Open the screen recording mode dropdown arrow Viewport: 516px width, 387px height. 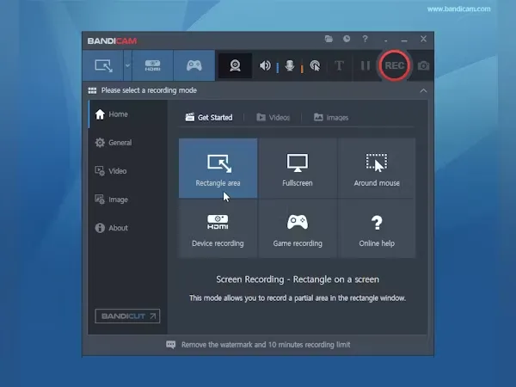pos(127,65)
